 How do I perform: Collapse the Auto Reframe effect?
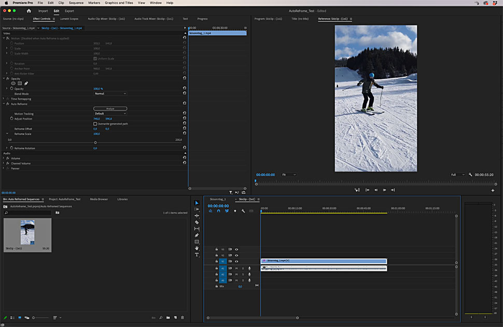pos(4,104)
